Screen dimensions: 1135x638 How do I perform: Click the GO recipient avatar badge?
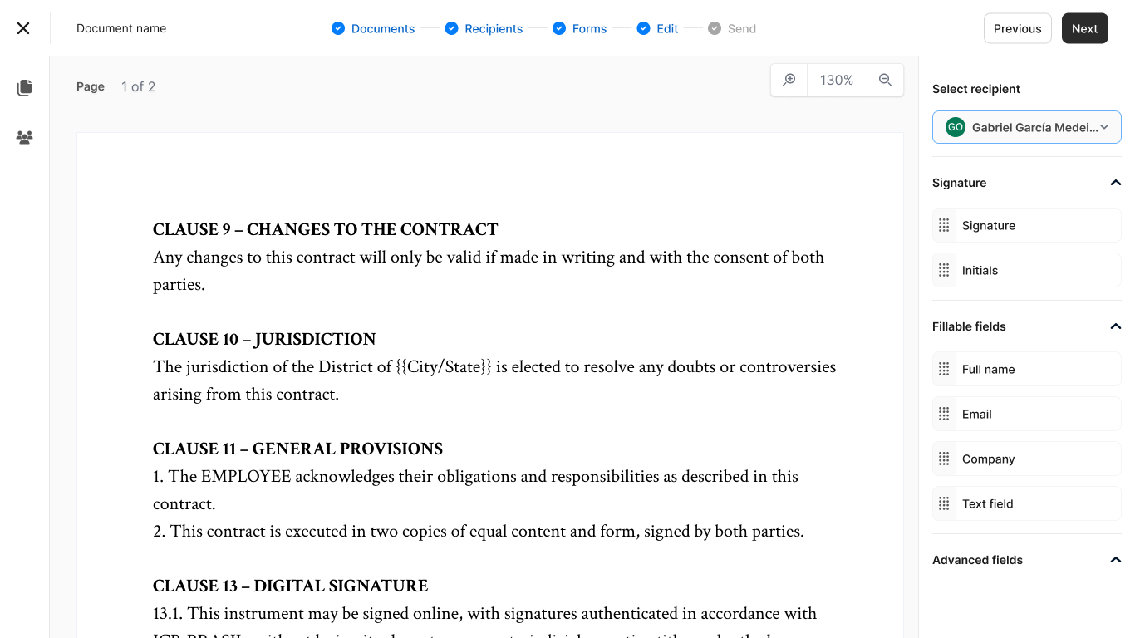(954, 127)
